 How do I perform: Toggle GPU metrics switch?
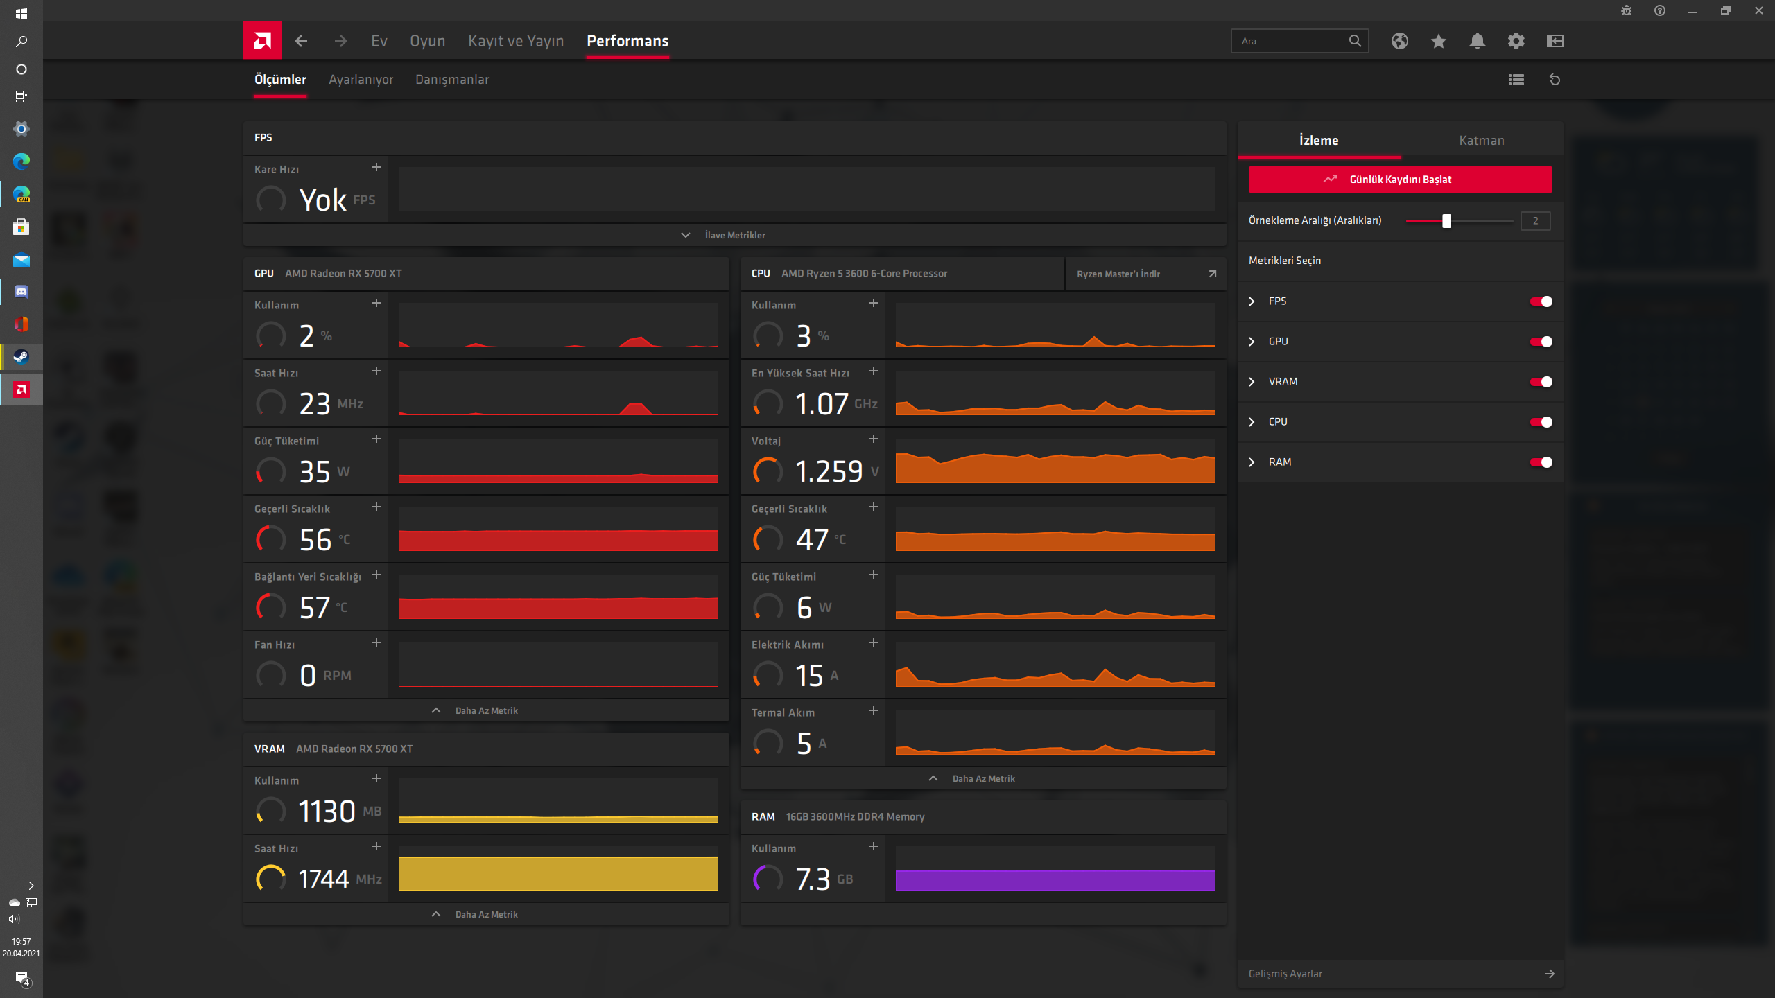(x=1541, y=342)
